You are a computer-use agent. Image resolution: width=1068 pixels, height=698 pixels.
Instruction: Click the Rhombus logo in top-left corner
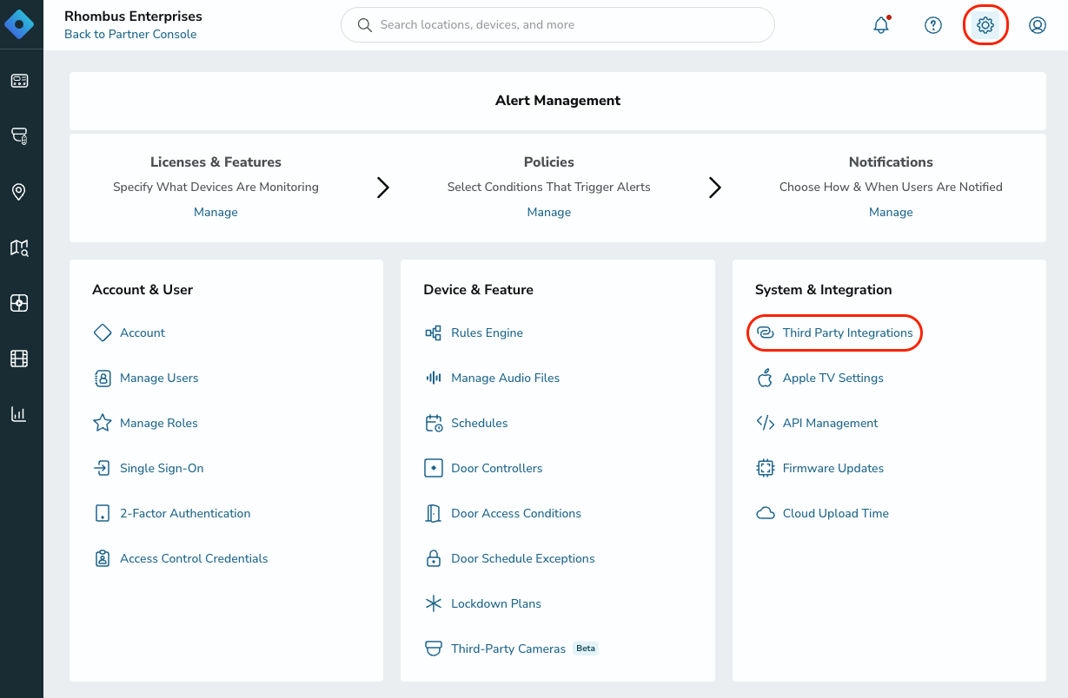19,24
